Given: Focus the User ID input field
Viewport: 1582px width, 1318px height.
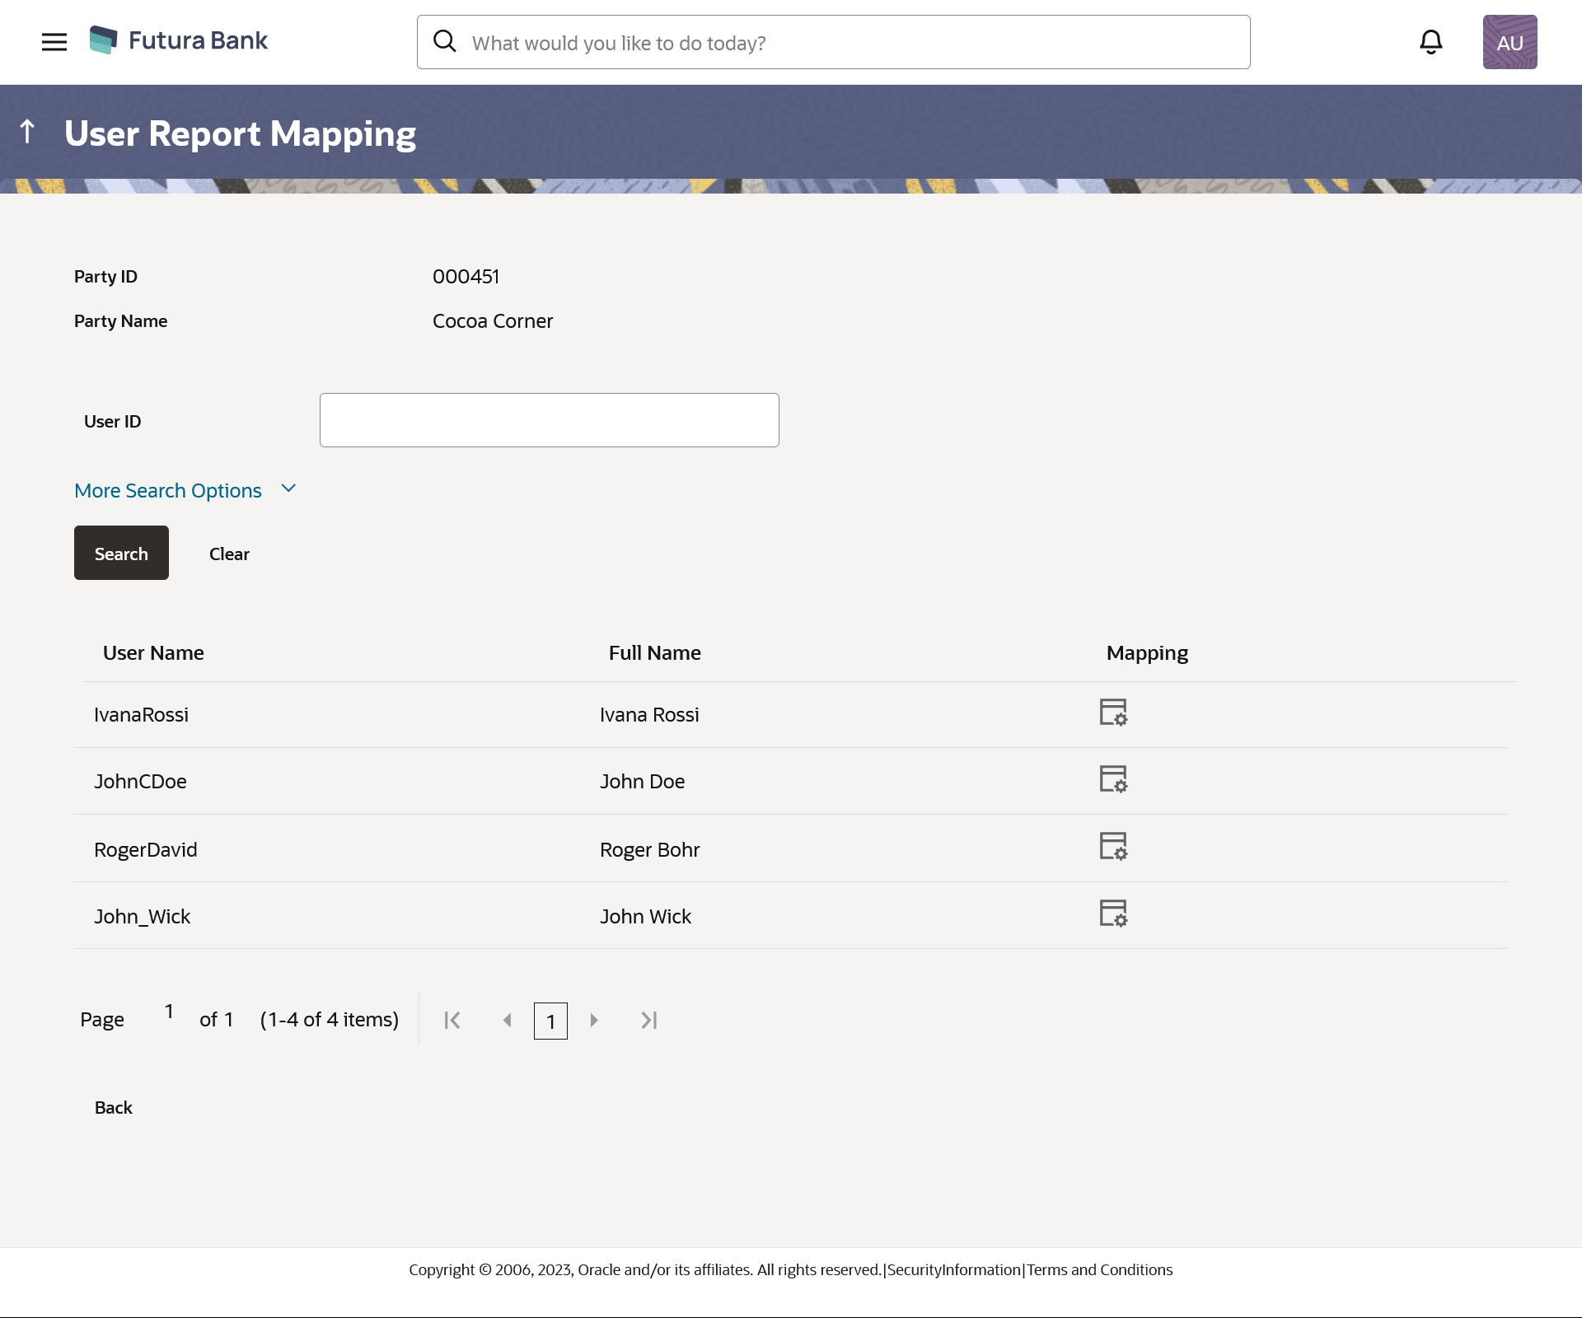Looking at the screenshot, I should point(549,420).
